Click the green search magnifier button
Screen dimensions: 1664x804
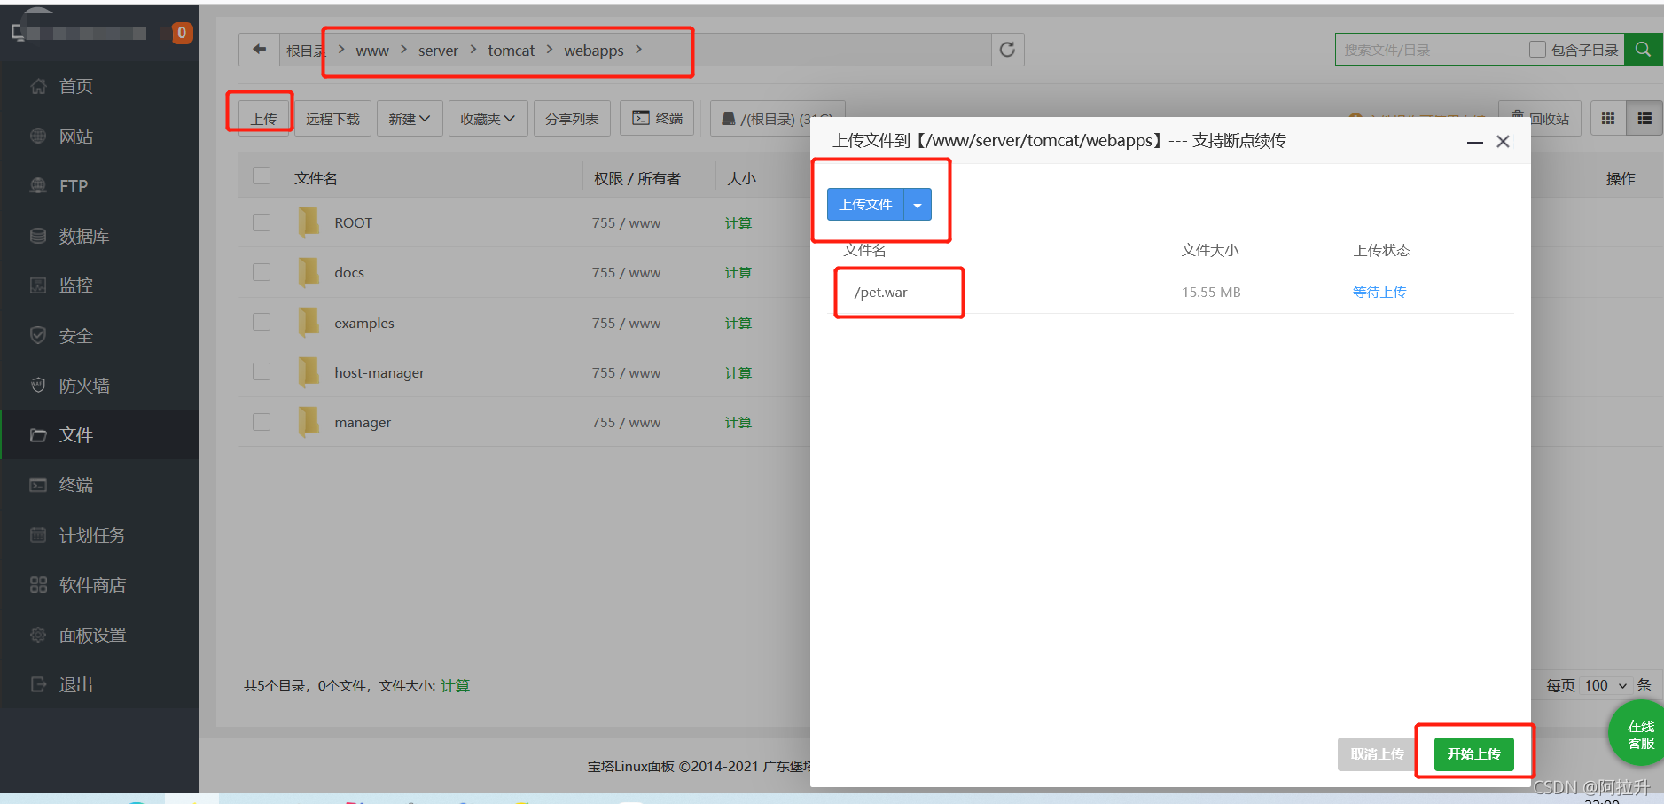coord(1643,50)
